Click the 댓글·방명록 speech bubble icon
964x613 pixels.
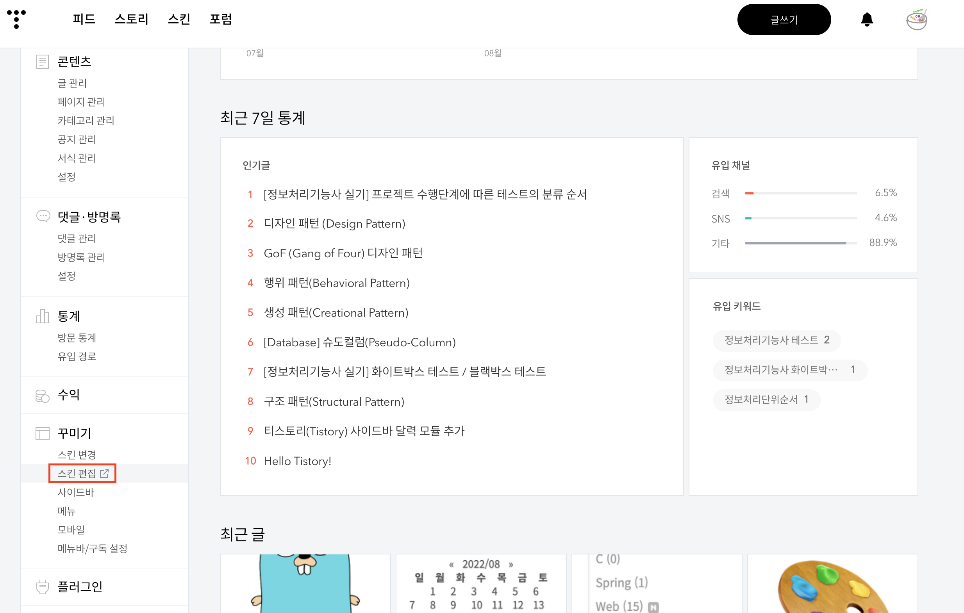click(43, 216)
